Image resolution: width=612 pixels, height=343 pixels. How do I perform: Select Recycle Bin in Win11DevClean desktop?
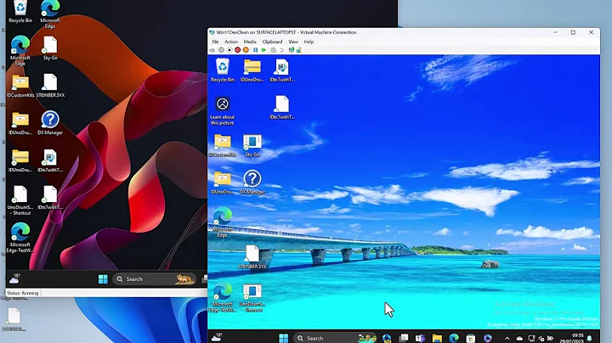click(222, 70)
